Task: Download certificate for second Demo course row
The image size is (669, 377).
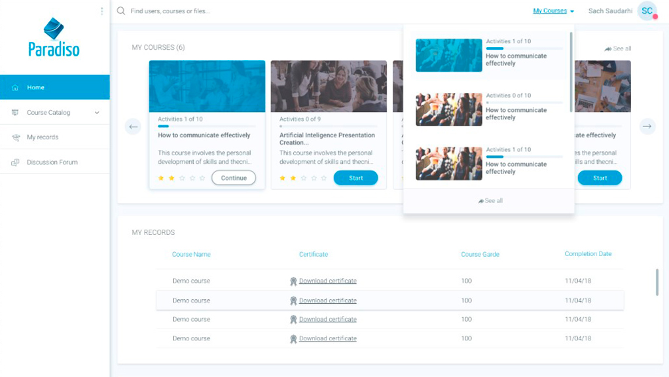Action: point(328,300)
